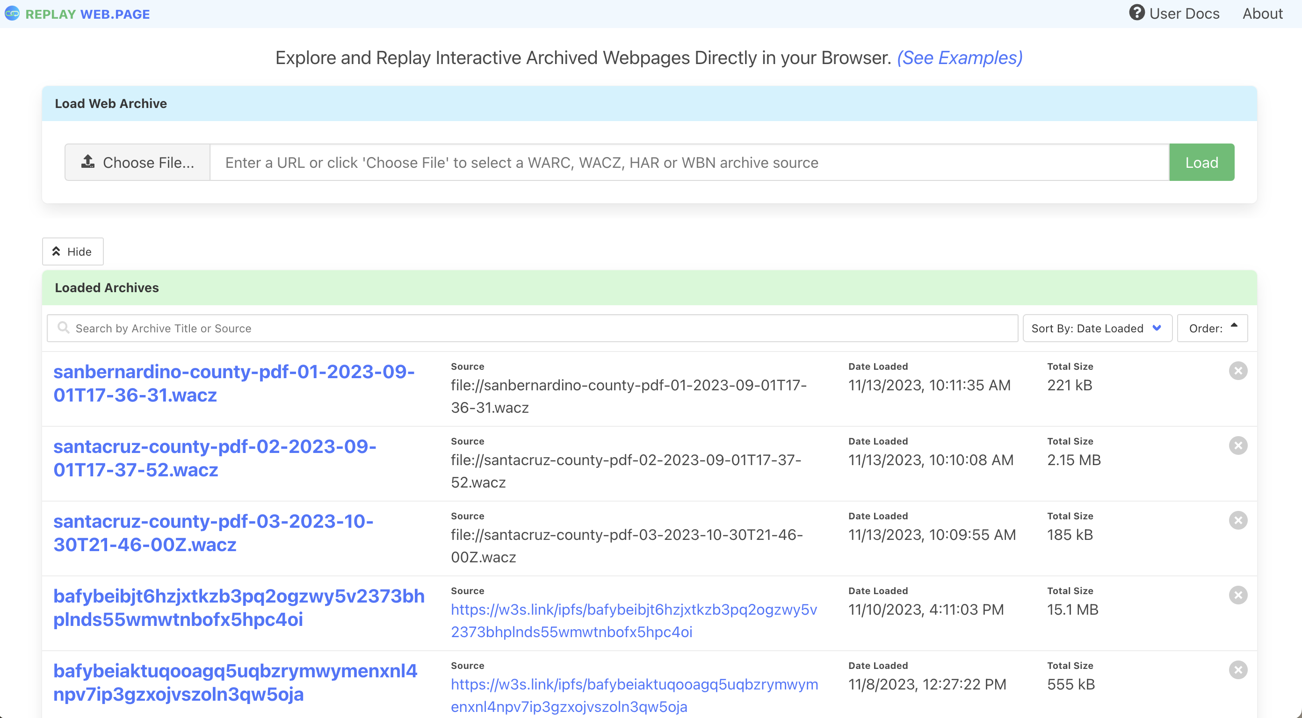Viewport: 1302px width, 718px height.
Task: Remove the santacruz-county-pdf-03 archive
Action: (x=1238, y=520)
